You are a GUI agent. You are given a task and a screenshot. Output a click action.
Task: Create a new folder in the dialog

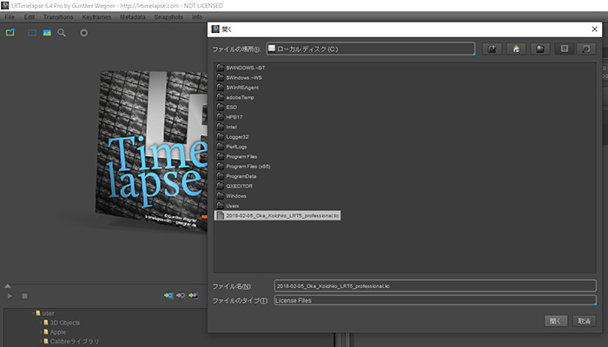[540, 49]
